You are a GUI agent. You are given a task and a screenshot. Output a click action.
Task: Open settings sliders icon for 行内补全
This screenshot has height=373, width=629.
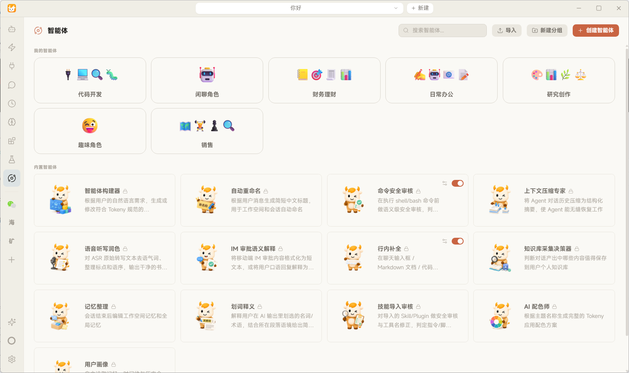pos(444,241)
